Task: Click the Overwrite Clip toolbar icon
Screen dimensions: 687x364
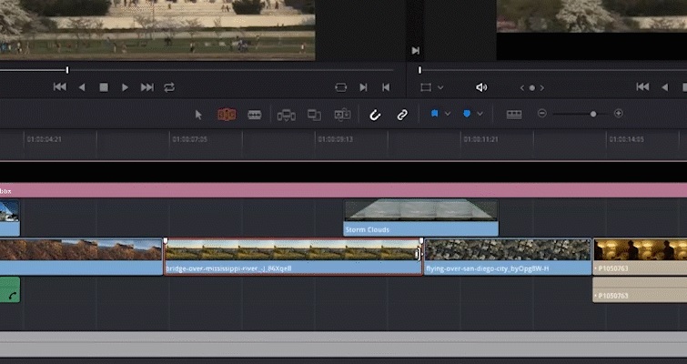Action: point(314,116)
